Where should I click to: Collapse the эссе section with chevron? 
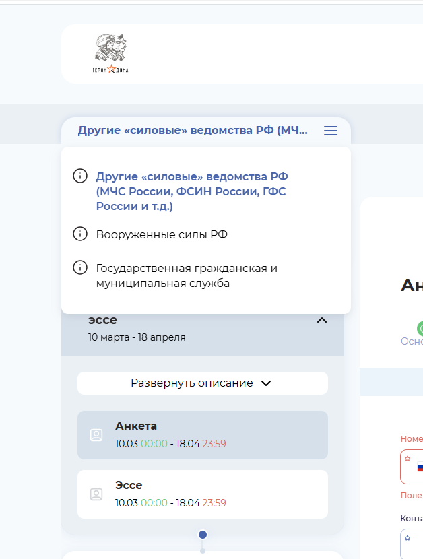pos(322,321)
